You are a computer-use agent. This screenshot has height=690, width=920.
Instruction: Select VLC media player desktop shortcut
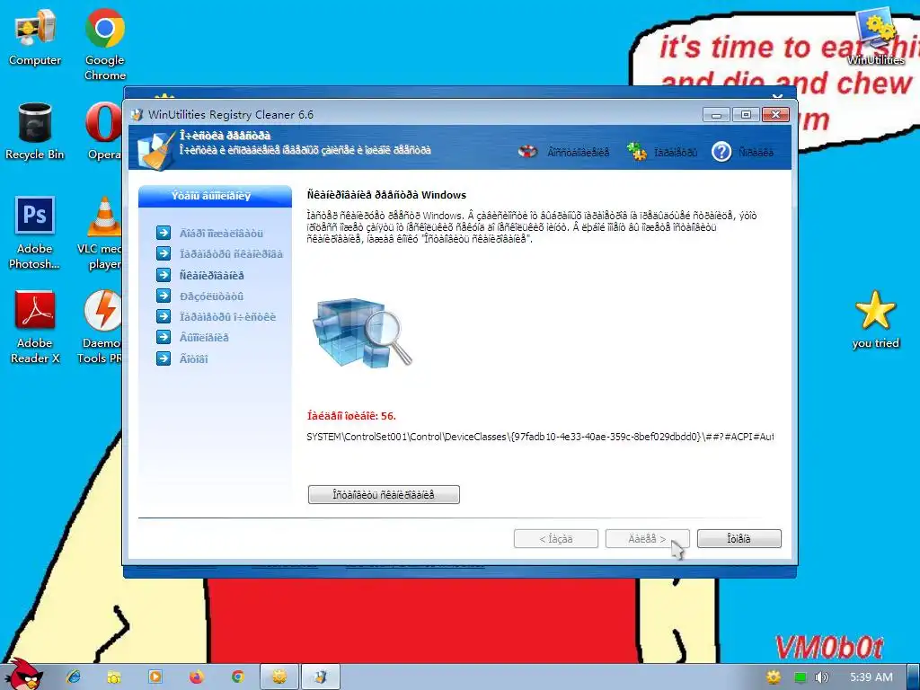coord(101,233)
